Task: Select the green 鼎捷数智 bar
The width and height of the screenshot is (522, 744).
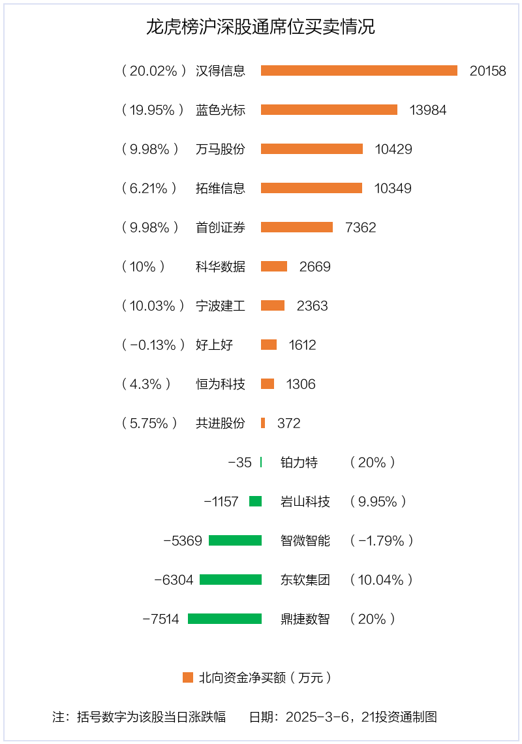Action: pyautogui.click(x=225, y=619)
